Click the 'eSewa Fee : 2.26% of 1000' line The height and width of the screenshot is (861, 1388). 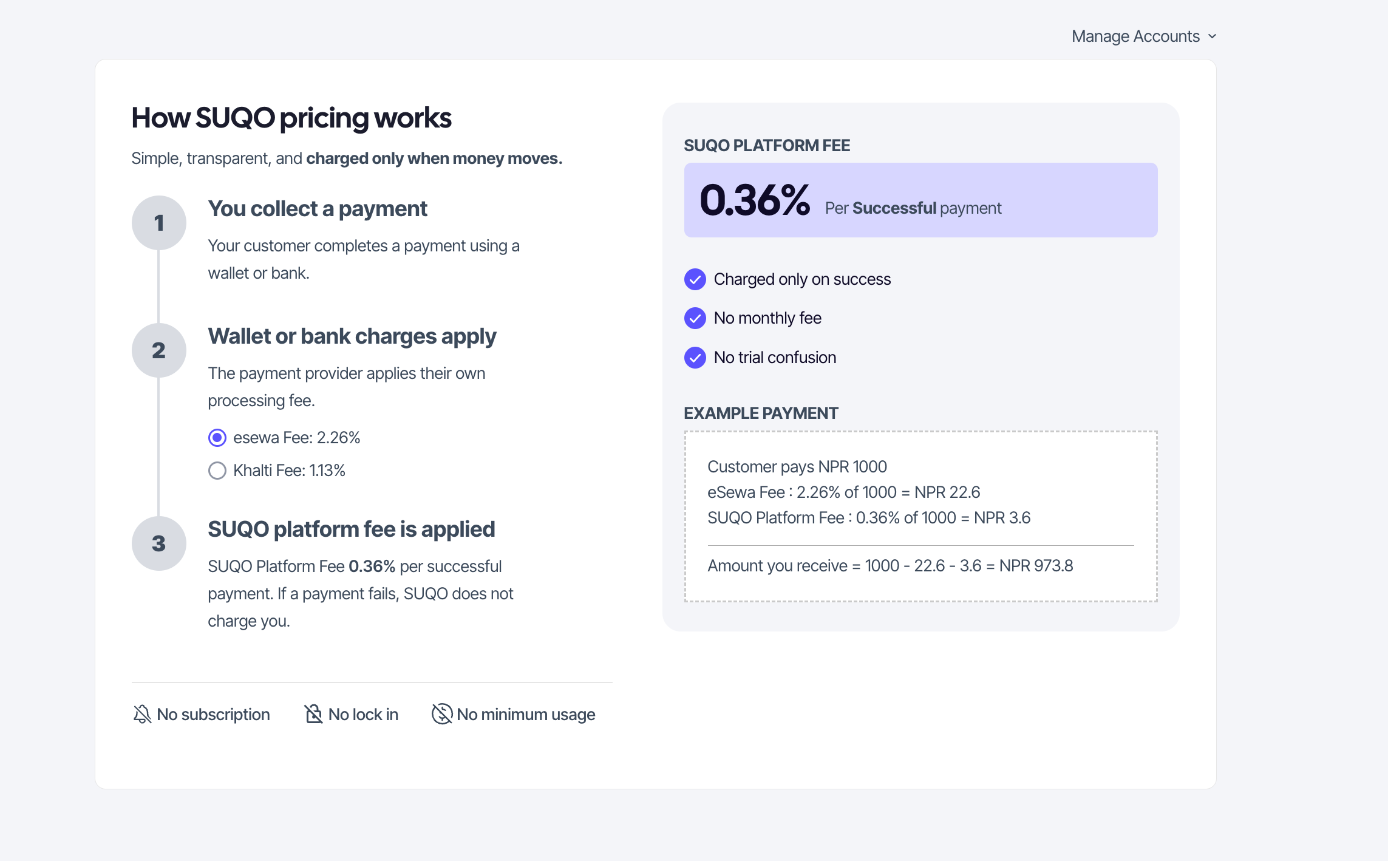coord(844,492)
